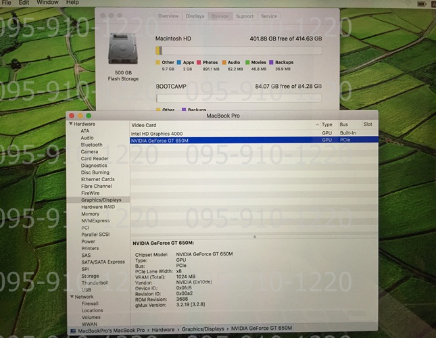The width and height of the screenshot is (436, 338).
Task: Collapse the Hardware section in the sidebar
Action: click(x=70, y=124)
